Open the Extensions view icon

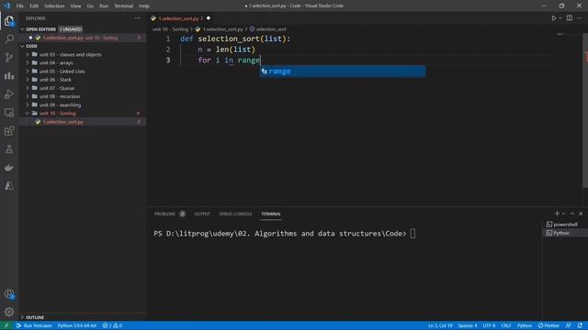9,131
